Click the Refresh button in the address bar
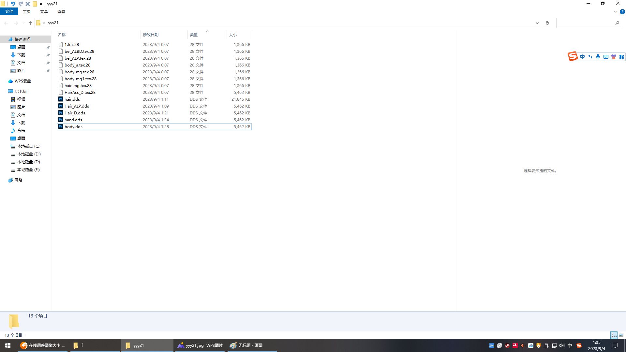This screenshot has width=626, height=352. [x=547, y=23]
